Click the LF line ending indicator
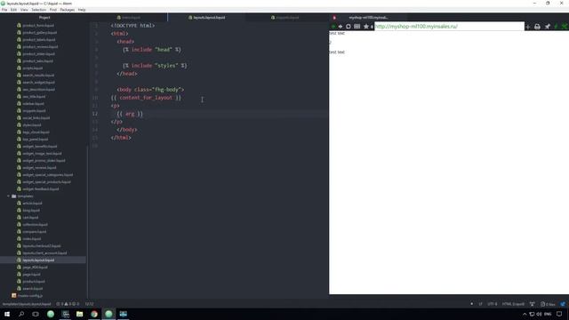The height and width of the screenshot is (320, 569). click(x=480, y=304)
